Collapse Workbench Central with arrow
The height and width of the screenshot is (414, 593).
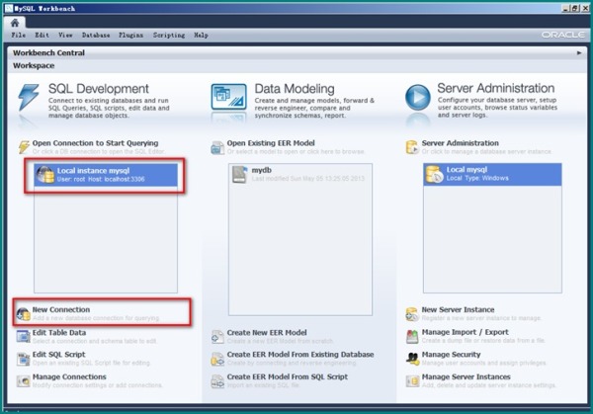point(579,53)
